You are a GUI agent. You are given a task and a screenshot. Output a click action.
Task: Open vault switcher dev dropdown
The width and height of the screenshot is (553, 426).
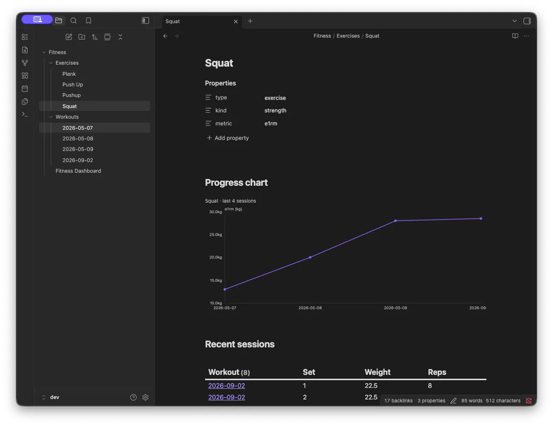click(x=51, y=397)
